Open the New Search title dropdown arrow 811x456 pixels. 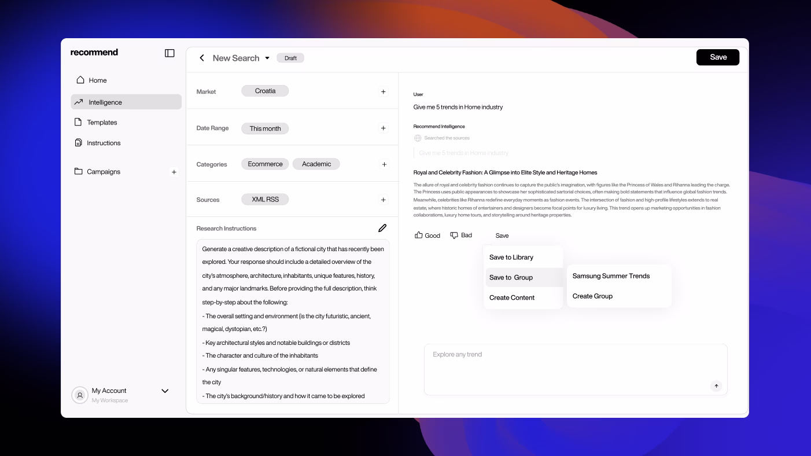point(267,58)
